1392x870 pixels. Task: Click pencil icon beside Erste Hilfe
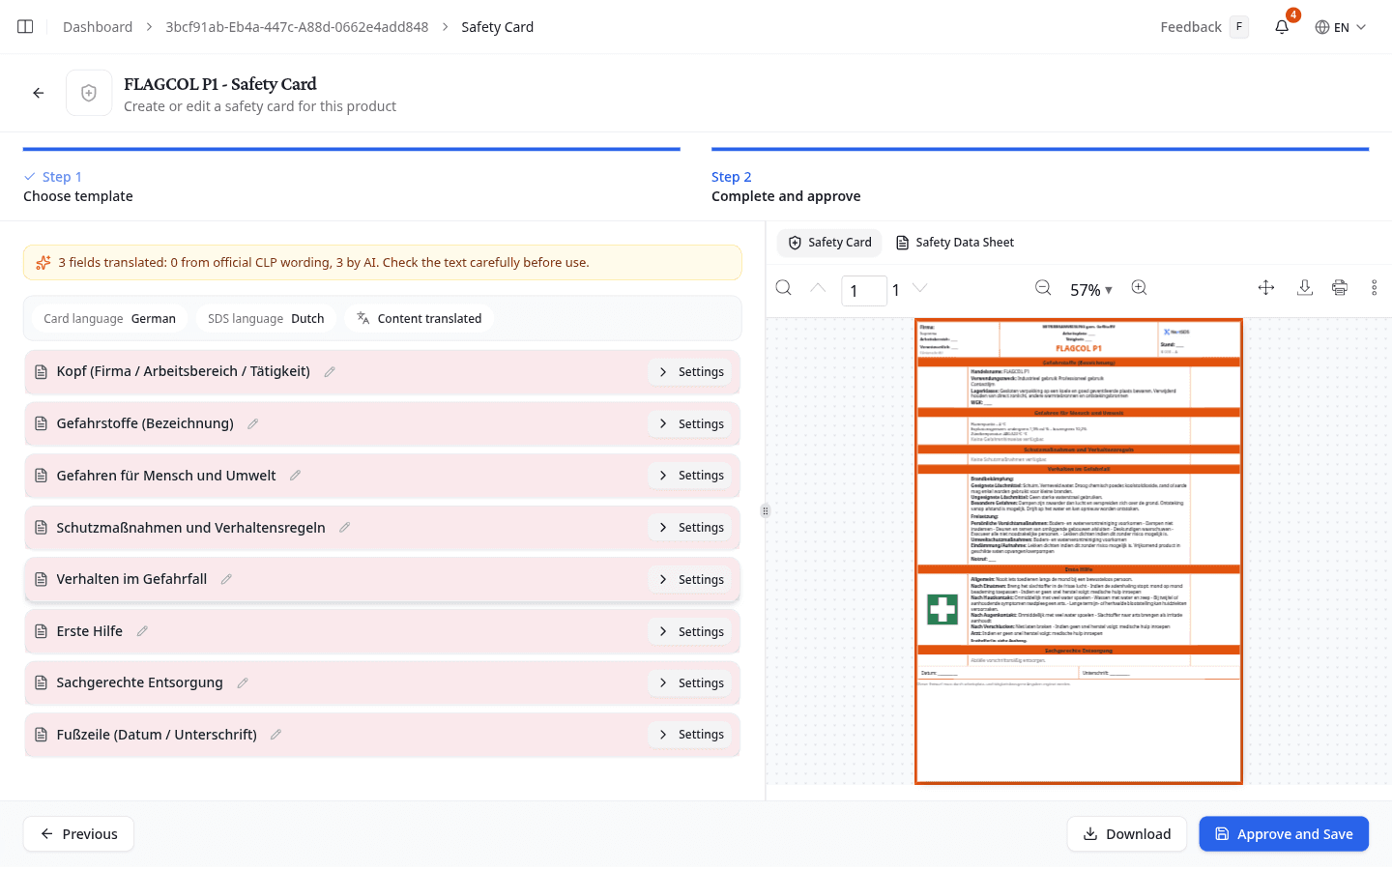(142, 631)
